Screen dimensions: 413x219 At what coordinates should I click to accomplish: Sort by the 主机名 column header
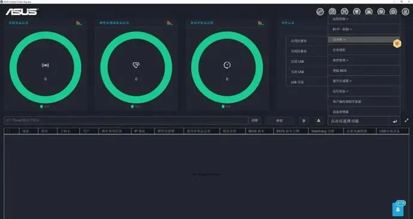(68, 131)
